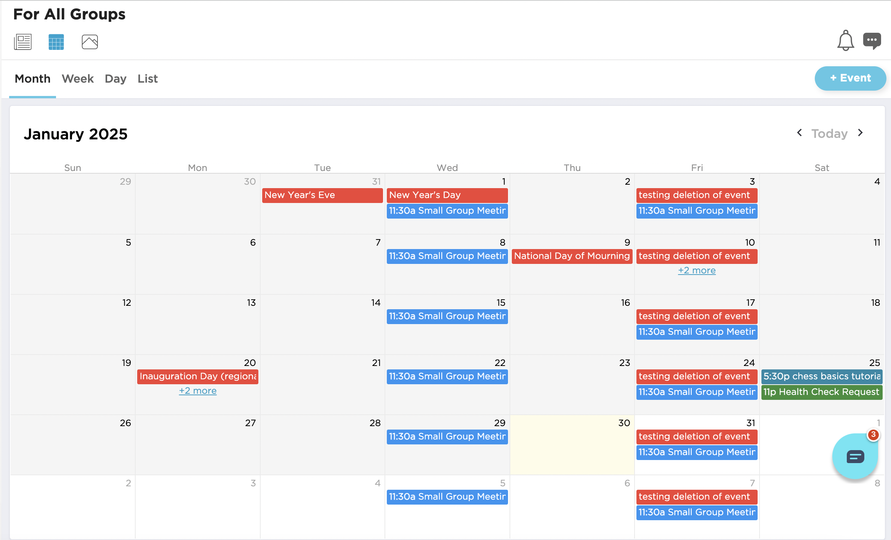Screen dimensions: 891x540
Task: Open the National Day of Mourning event
Action: (x=572, y=256)
